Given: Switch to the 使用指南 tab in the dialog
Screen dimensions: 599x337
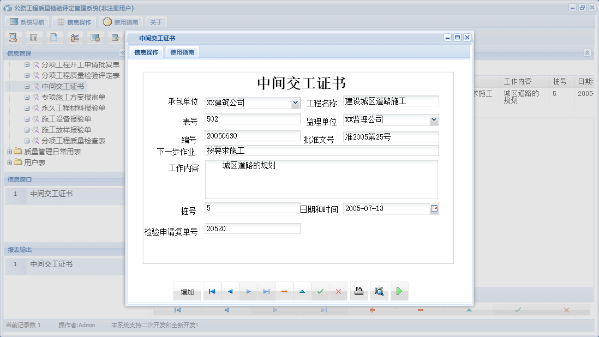Looking at the screenshot, I should pos(182,52).
